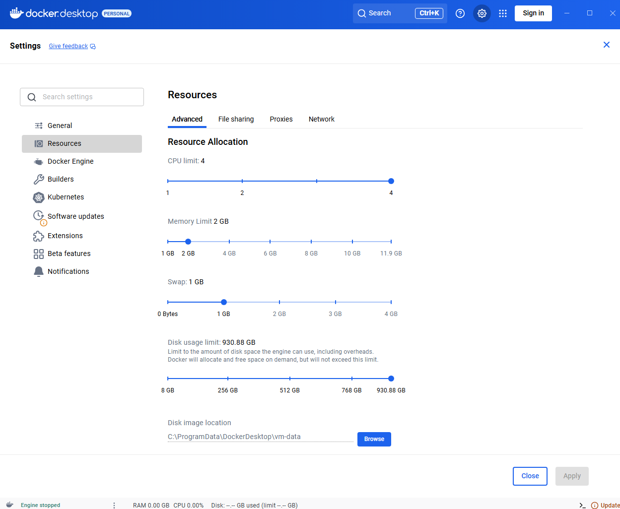Click the Update text in status bar
620x509 pixels.
(610, 506)
